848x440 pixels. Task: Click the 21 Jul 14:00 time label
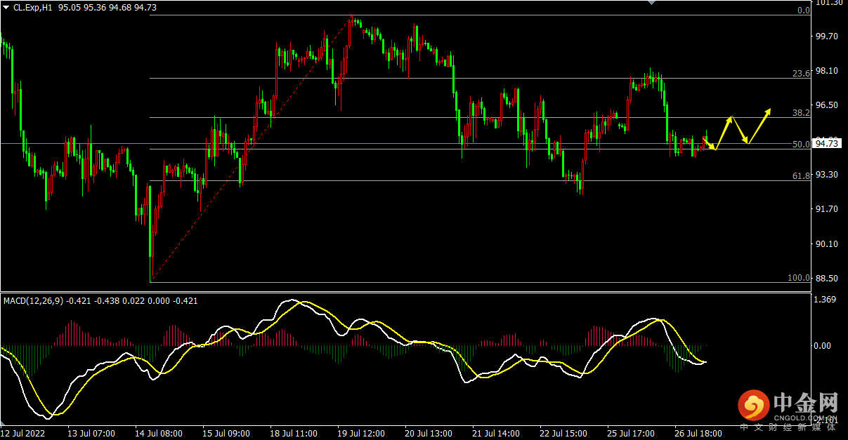(496, 434)
